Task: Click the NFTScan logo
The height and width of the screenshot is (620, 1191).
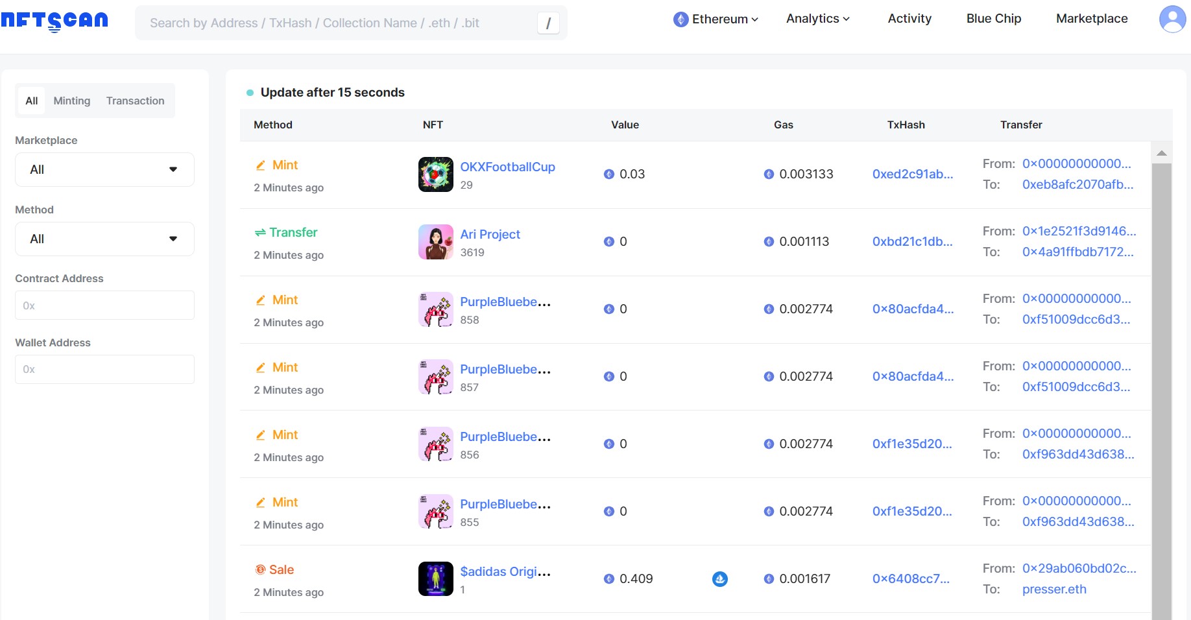Action: (54, 21)
